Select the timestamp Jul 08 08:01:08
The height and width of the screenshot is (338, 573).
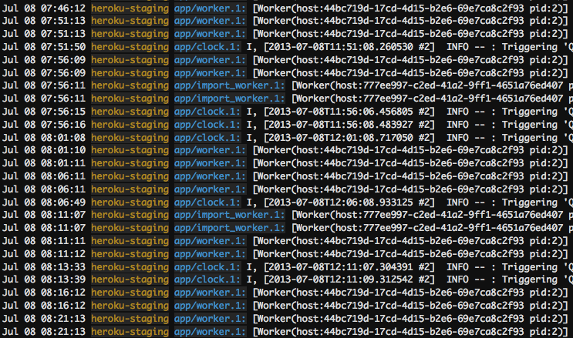(x=44, y=138)
